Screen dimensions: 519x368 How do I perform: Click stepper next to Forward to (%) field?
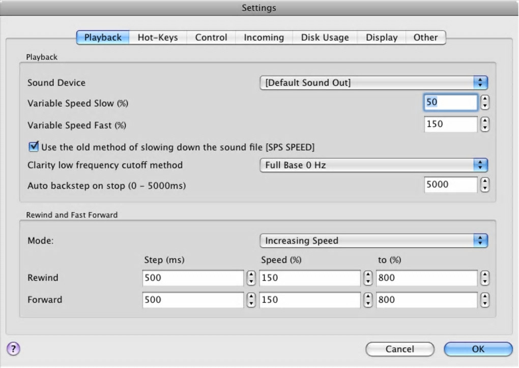click(484, 300)
